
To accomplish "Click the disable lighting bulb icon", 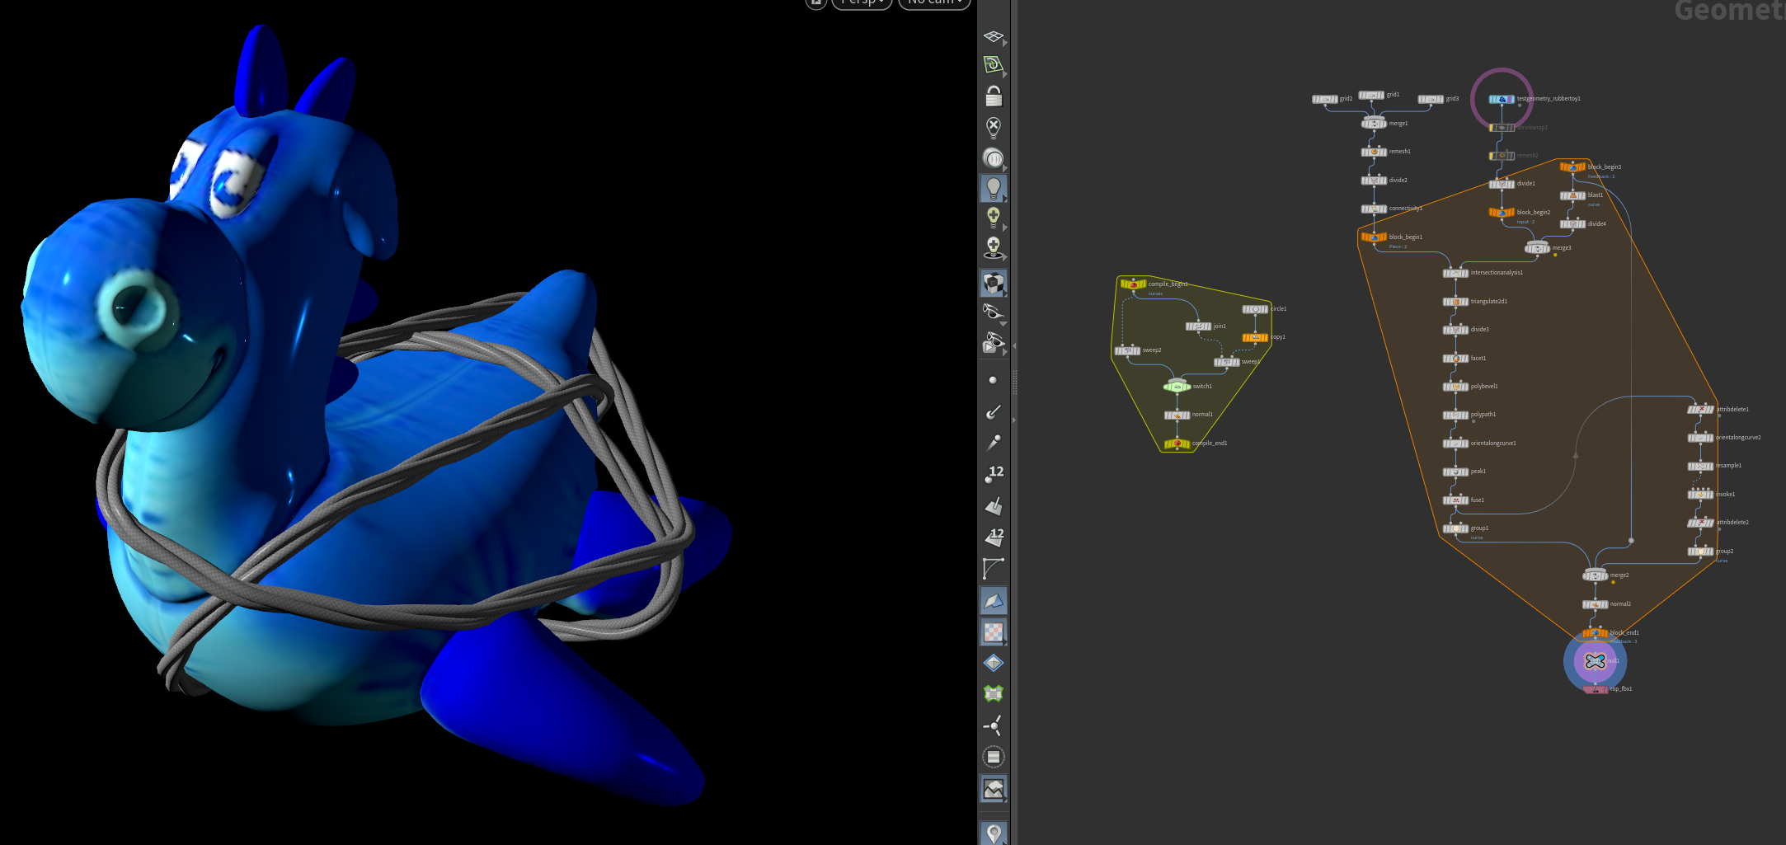I will (x=993, y=127).
